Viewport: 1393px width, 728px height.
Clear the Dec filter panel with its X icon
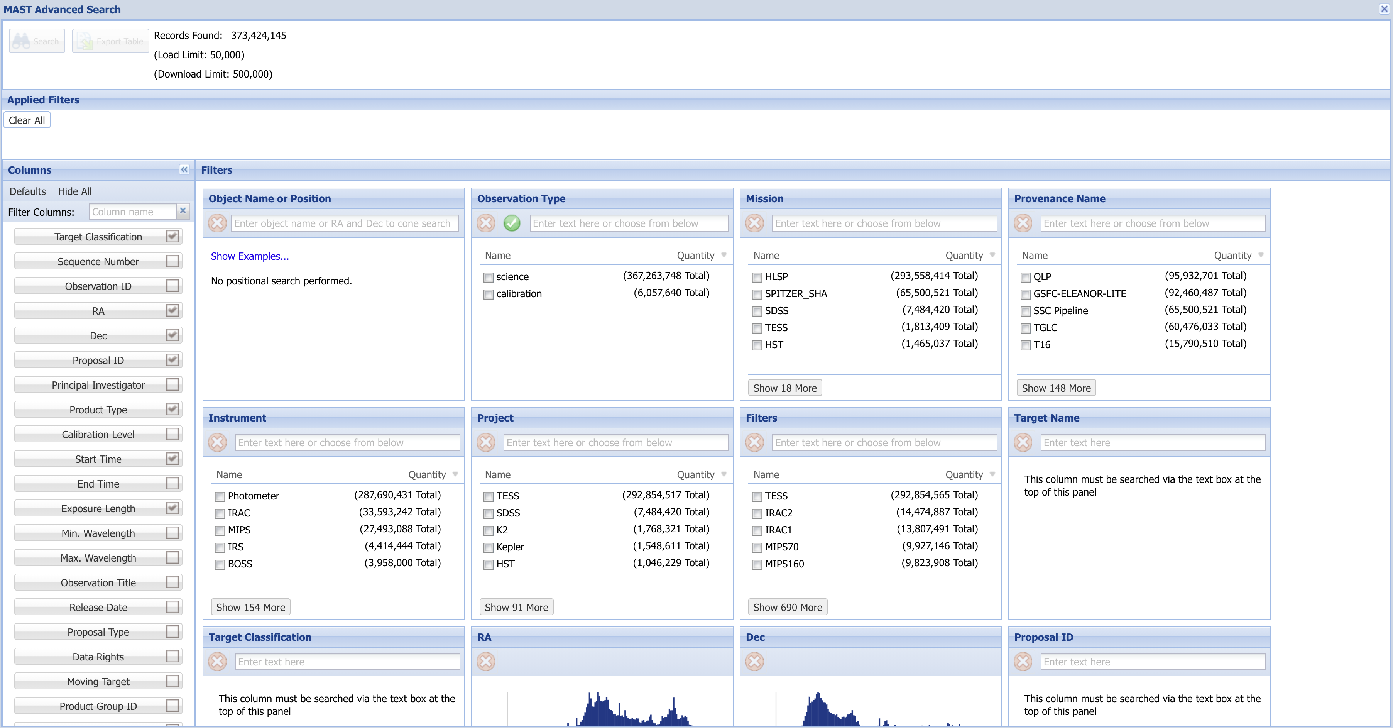754,662
